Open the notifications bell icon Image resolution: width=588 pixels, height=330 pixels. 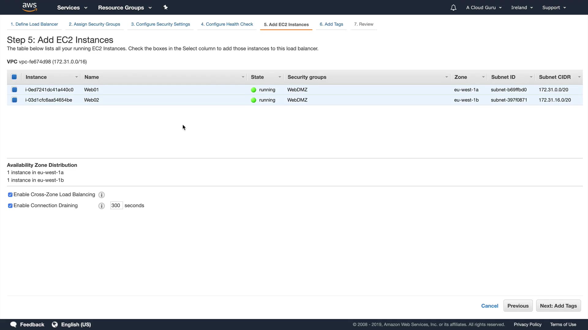453,8
